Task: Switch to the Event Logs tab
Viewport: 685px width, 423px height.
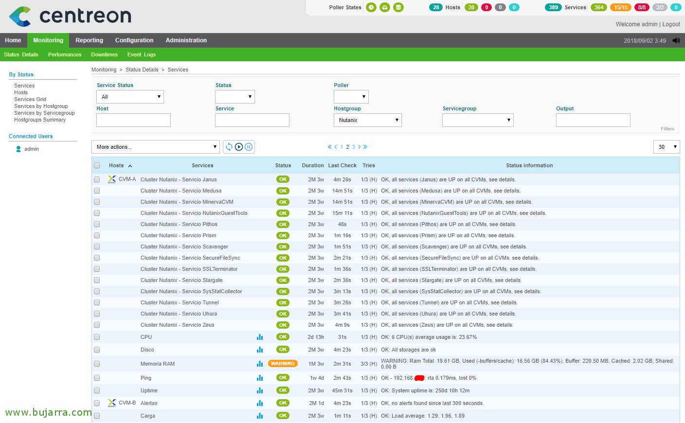Action: coord(141,54)
